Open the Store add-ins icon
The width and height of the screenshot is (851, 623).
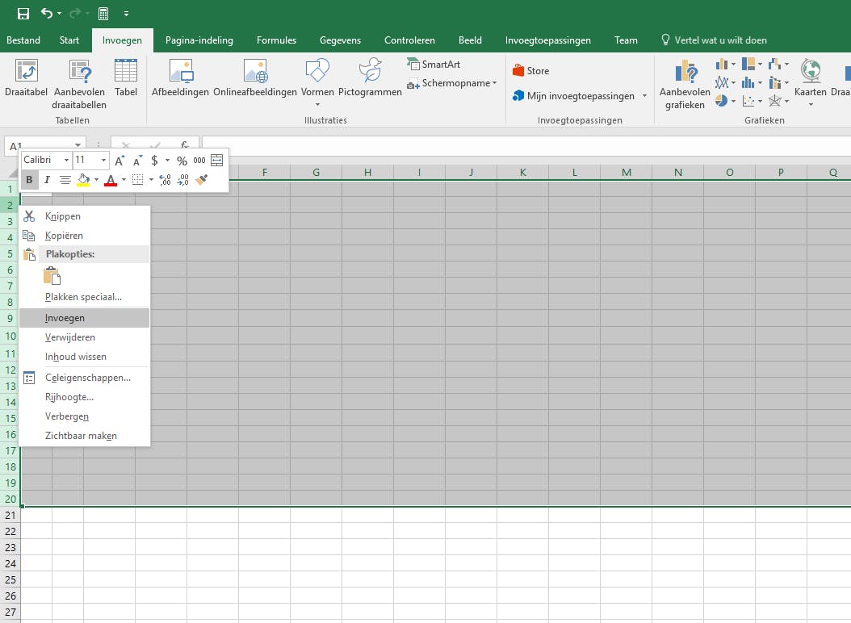[x=519, y=71]
